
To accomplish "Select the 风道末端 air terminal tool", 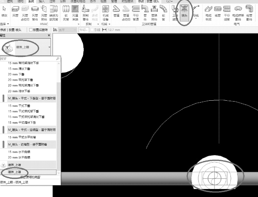I will coord(75,13).
